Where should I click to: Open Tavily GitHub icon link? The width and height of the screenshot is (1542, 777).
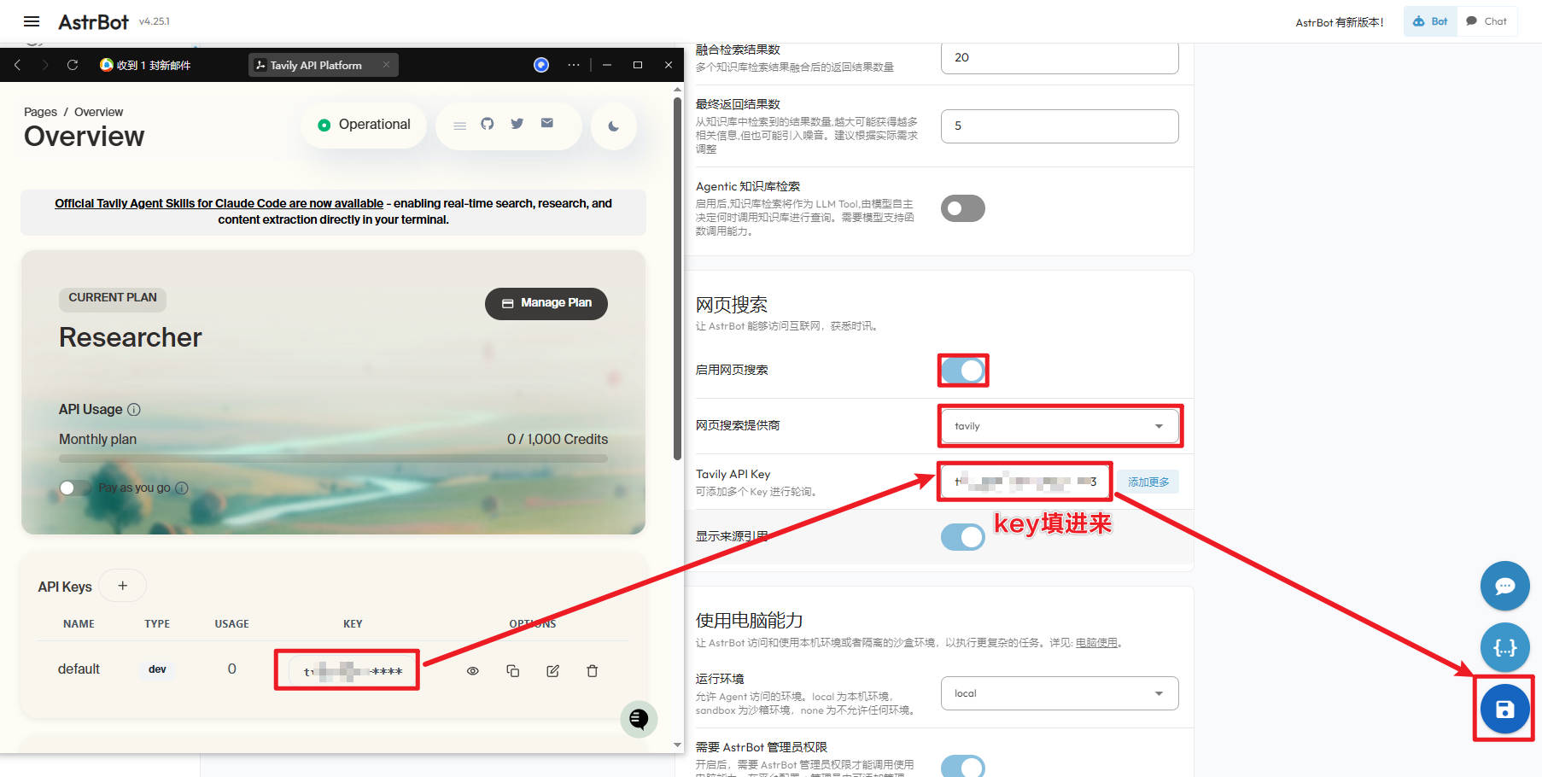coord(488,124)
